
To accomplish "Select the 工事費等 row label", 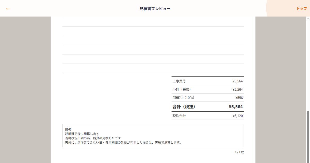I will pos(179,81).
